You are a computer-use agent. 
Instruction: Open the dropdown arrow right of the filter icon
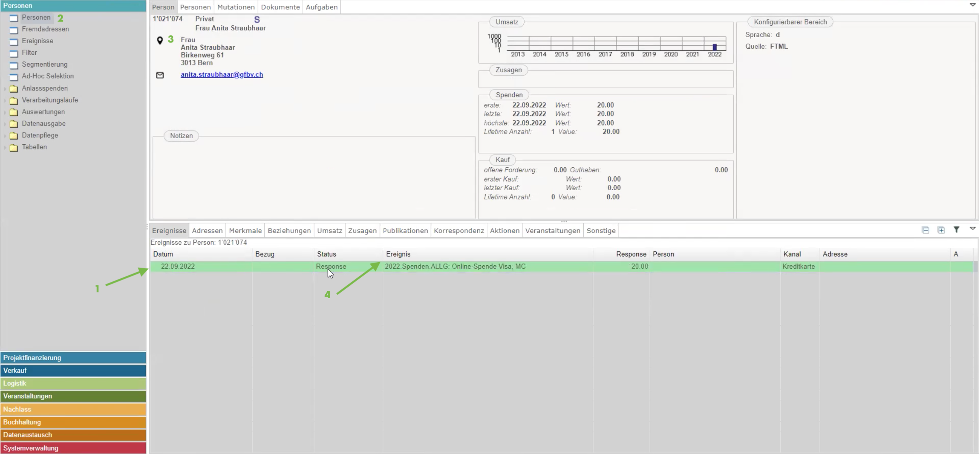click(972, 229)
